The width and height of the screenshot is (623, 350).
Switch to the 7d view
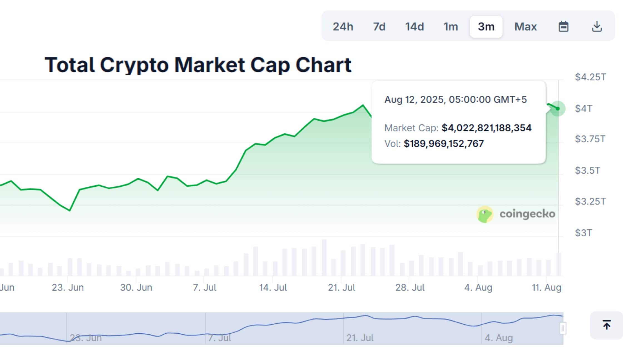click(x=379, y=27)
